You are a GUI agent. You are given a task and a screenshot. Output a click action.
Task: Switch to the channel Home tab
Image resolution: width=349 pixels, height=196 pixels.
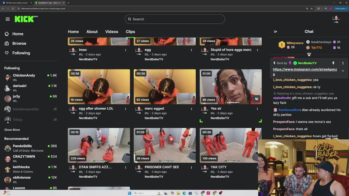pos(73,32)
